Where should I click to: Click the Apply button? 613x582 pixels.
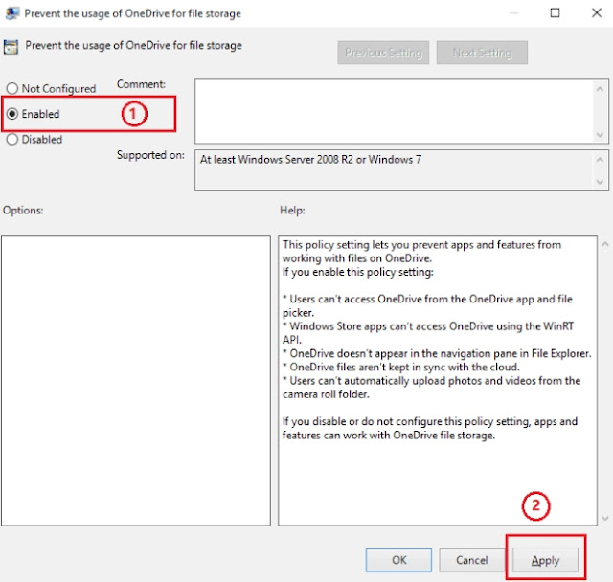(x=545, y=560)
